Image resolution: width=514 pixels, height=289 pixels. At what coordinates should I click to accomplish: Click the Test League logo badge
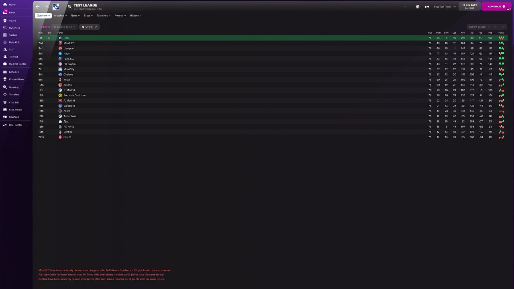click(x=56, y=6)
